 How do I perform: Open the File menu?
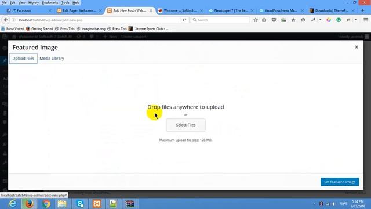tap(4, 3)
